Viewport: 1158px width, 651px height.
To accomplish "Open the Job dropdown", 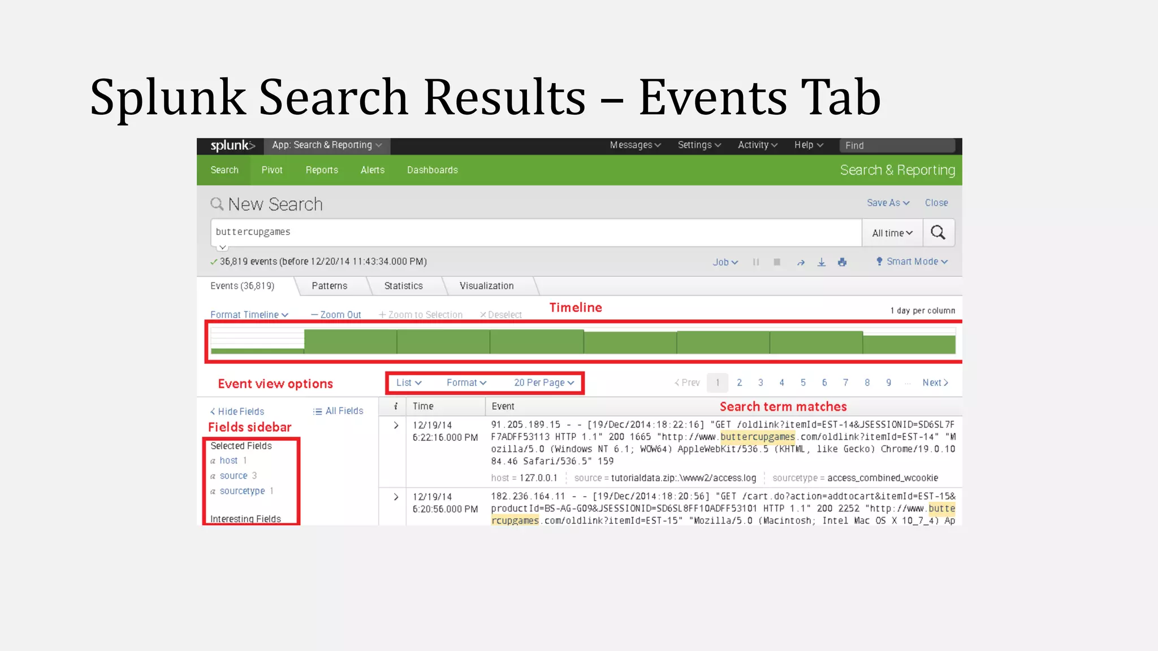I will click(x=725, y=262).
